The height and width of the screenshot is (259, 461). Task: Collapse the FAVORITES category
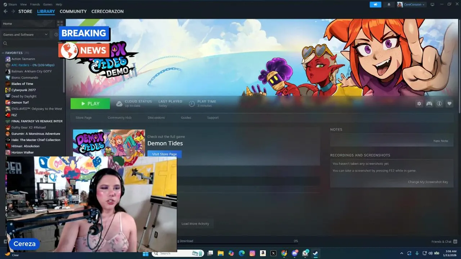pyautogui.click(x=3, y=53)
